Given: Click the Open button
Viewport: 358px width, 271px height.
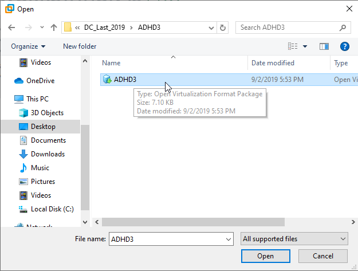Looking at the screenshot, I should pos(265,256).
